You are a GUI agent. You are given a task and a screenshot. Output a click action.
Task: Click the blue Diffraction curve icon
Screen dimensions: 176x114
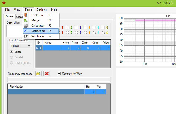coord(26,31)
